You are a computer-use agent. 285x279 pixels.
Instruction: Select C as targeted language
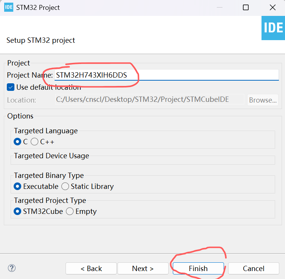coord(17,142)
